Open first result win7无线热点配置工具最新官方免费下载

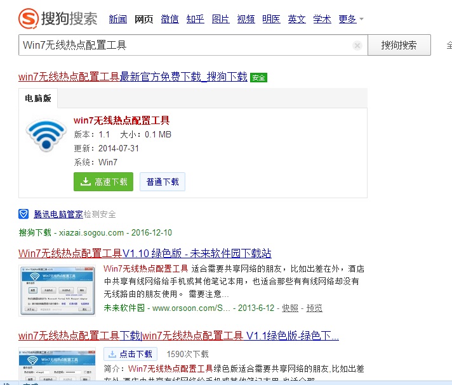pos(133,77)
